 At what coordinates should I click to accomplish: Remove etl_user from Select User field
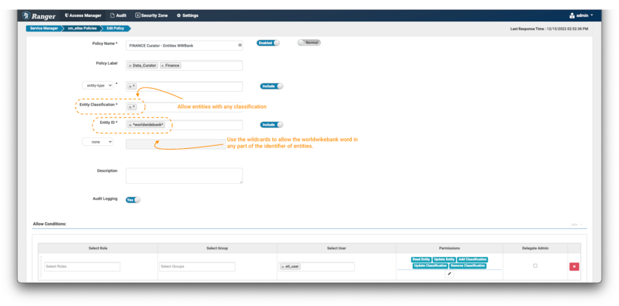[x=284, y=267]
